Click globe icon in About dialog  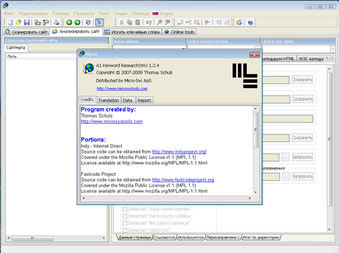[88, 68]
